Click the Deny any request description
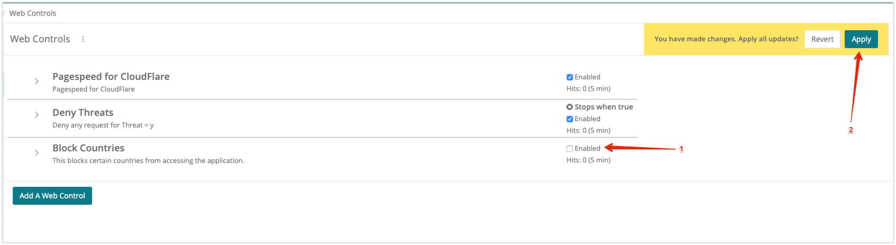Image resolution: width=896 pixels, height=245 pixels. [x=103, y=125]
